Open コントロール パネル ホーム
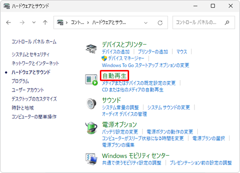The width and height of the screenshot is (240, 173). coord(34,42)
